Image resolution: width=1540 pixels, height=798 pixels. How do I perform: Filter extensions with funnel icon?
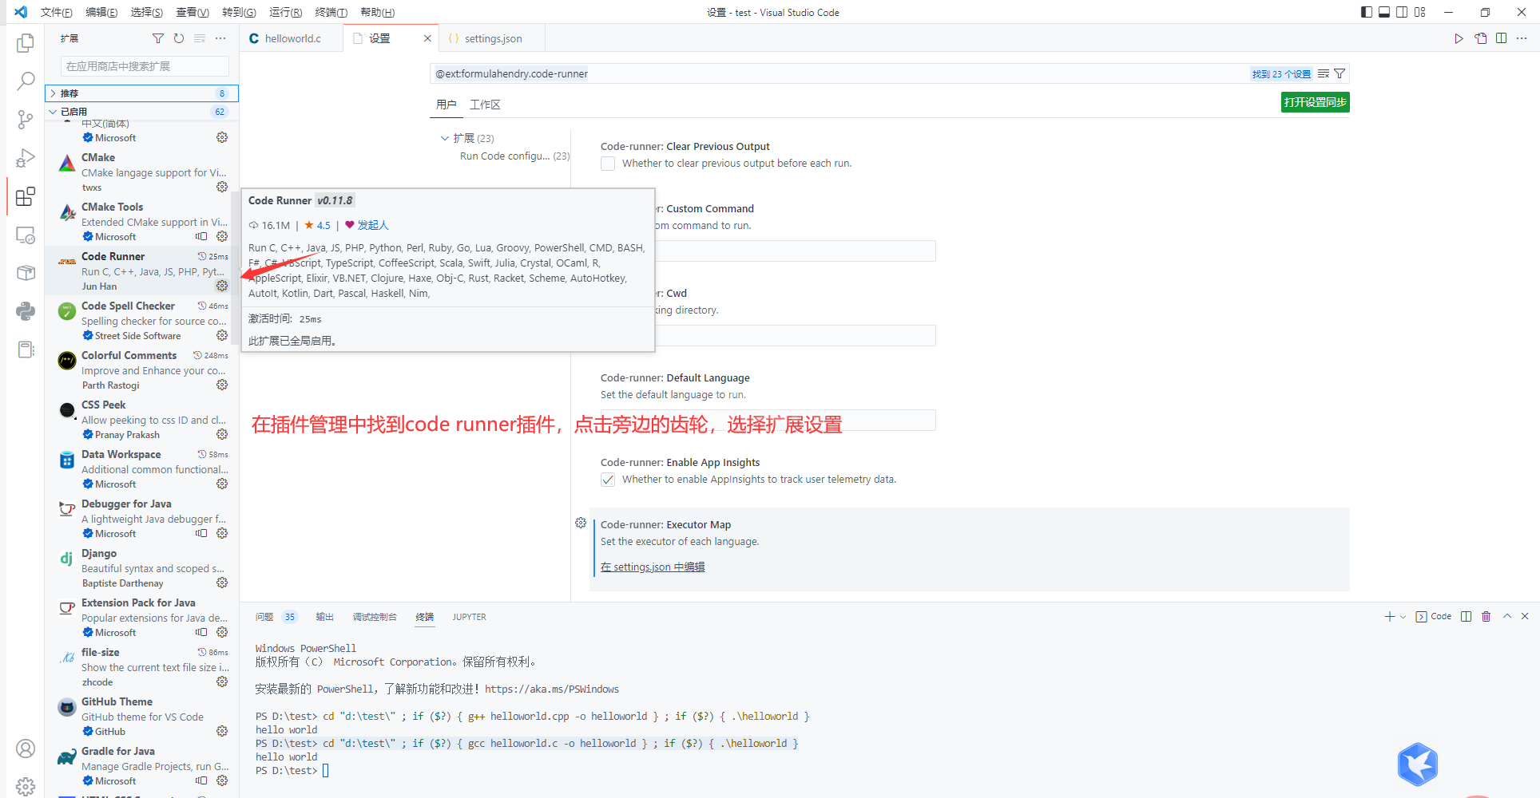pos(158,38)
